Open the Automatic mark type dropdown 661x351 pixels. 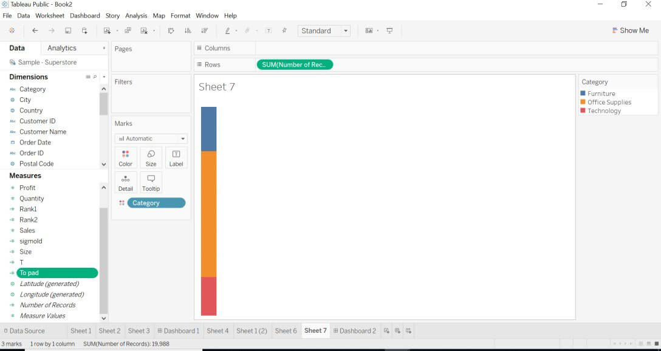(150, 138)
